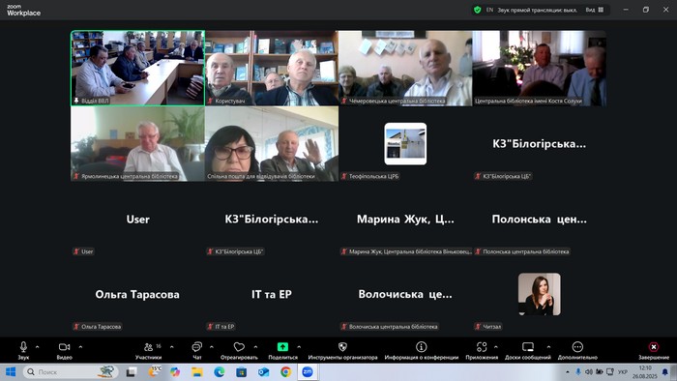Open the Чат chat panel
The width and height of the screenshot is (677, 381).
197,350
